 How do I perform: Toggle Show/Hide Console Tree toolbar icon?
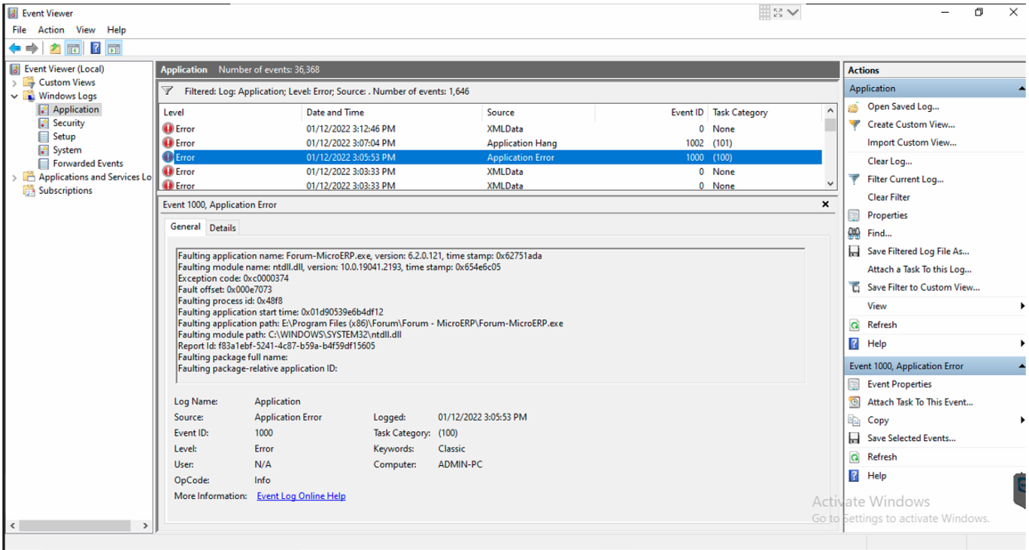pos(73,48)
